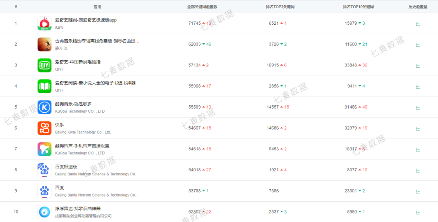Open 浮浮雷达-找歌识曲神器 app link

coord(77,208)
